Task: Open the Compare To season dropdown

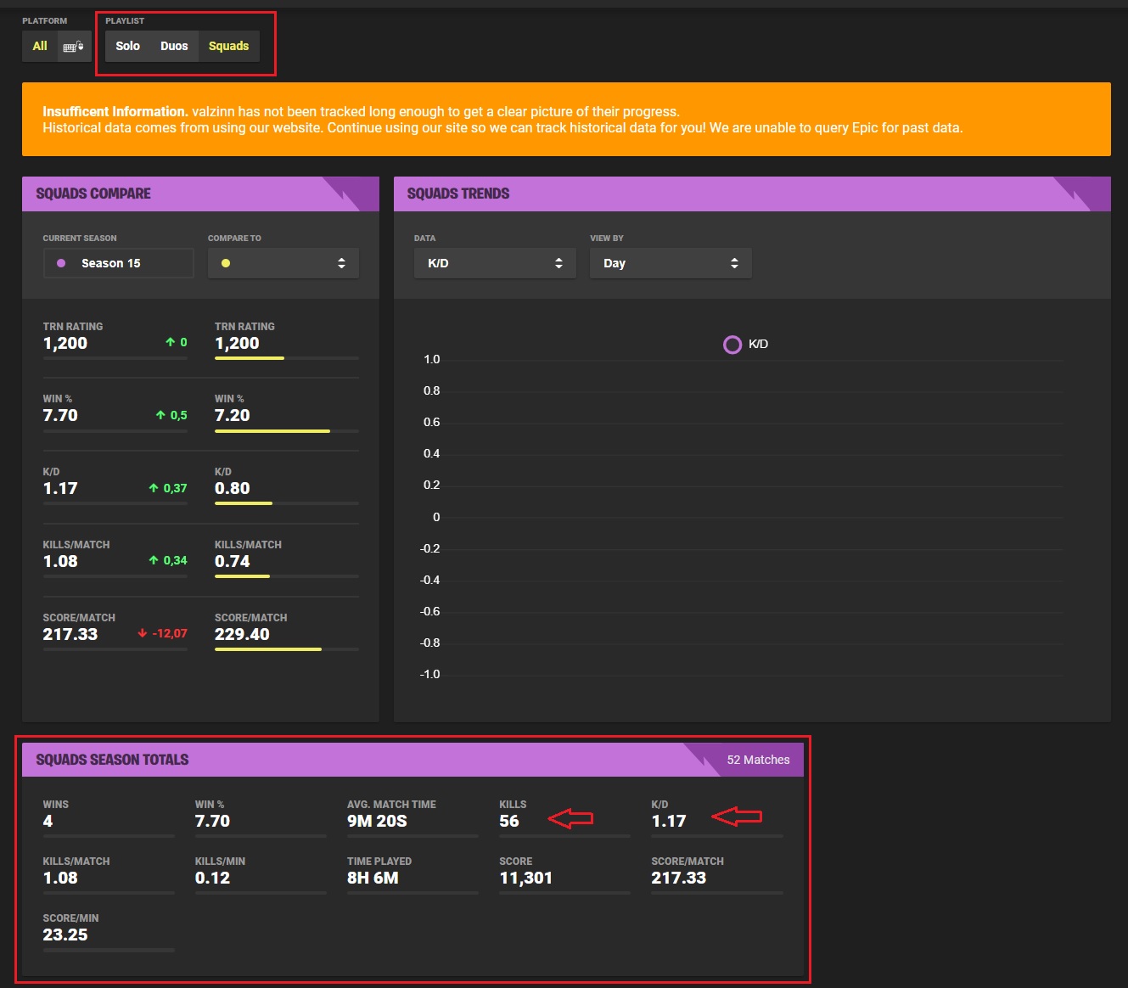Action: tap(283, 263)
